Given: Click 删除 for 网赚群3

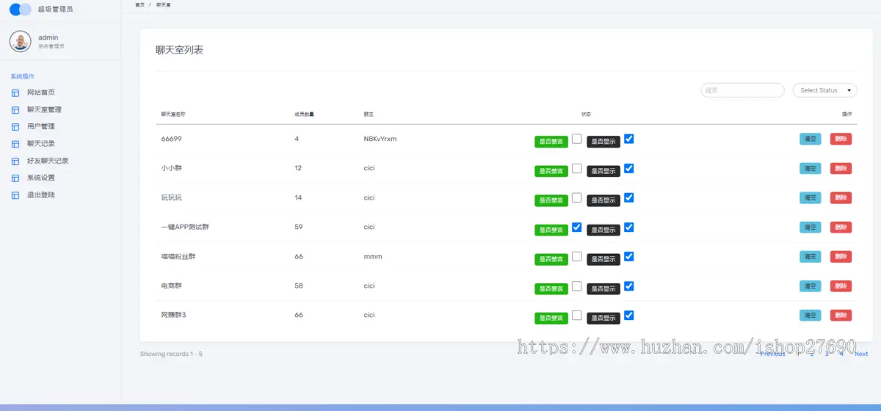Looking at the screenshot, I should 841,315.
